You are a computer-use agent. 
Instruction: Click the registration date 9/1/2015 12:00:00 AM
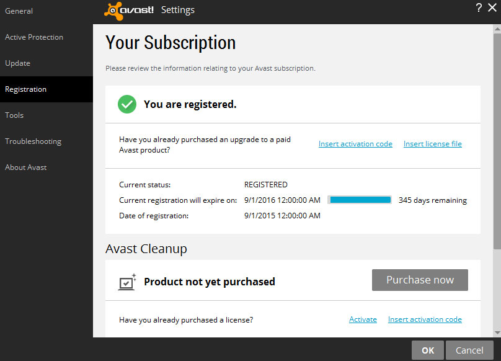tap(282, 216)
